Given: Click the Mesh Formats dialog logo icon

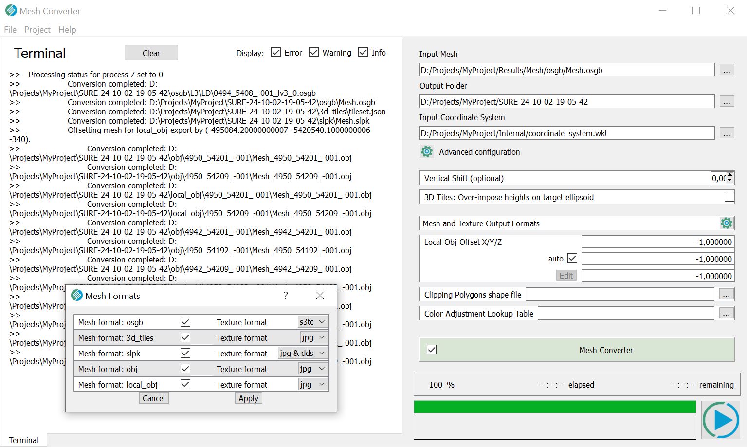Looking at the screenshot, I should coord(77,295).
